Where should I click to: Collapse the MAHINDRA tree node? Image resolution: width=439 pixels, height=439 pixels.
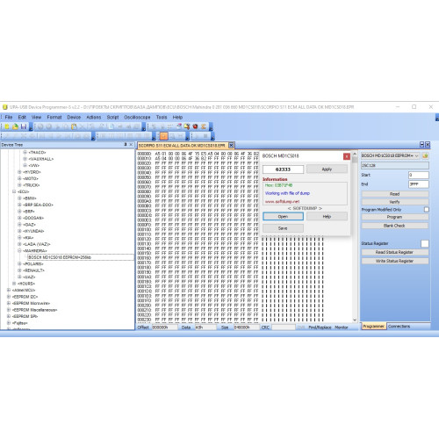[x=19, y=251]
